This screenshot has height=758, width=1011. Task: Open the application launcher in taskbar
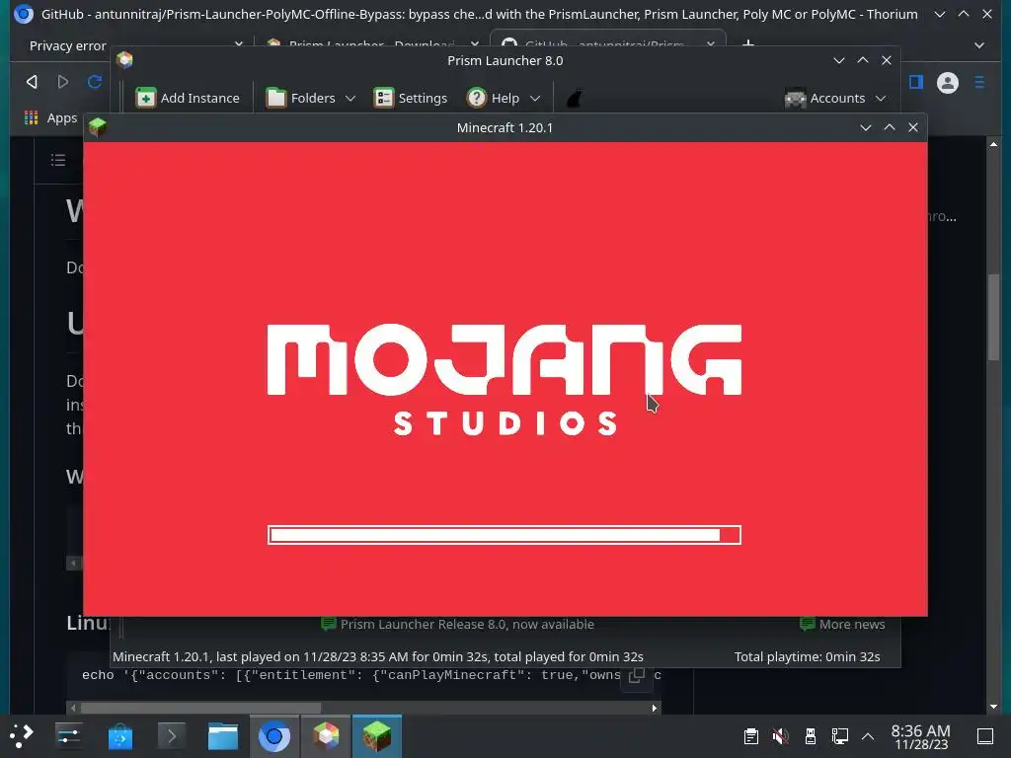[x=21, y=735]
